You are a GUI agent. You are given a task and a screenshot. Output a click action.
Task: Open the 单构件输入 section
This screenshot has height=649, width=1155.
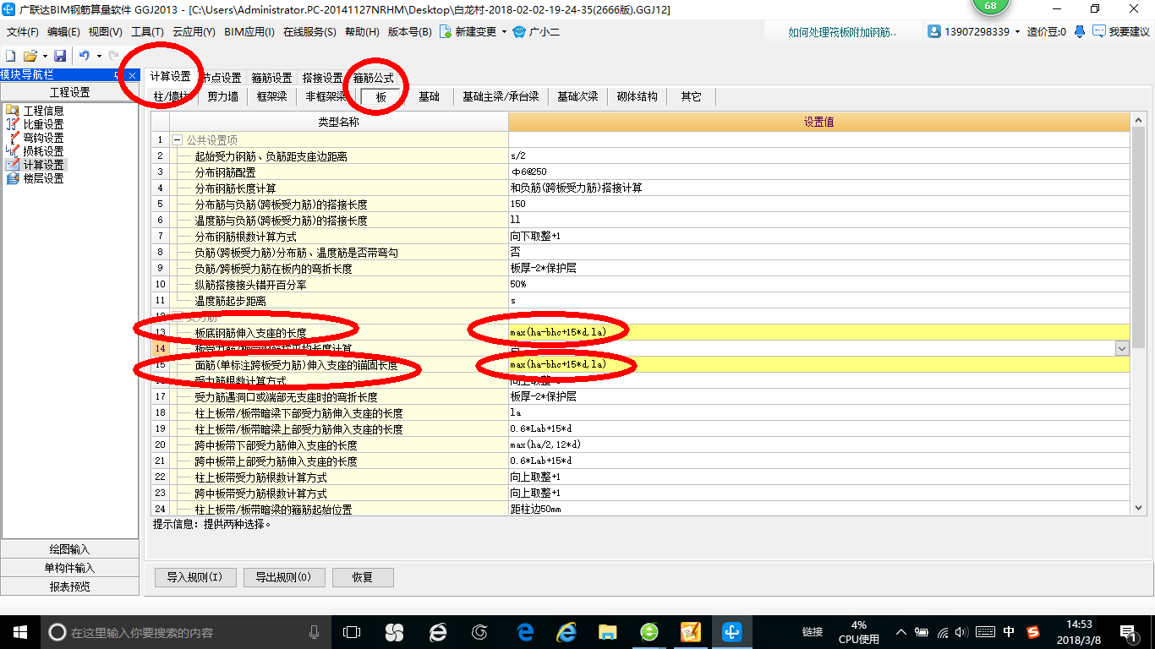pos(69,568)
